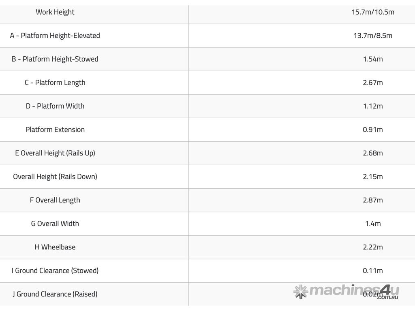Select the H Wheelbase label
The width and height of the screenshot is (415, 311).
55,247
